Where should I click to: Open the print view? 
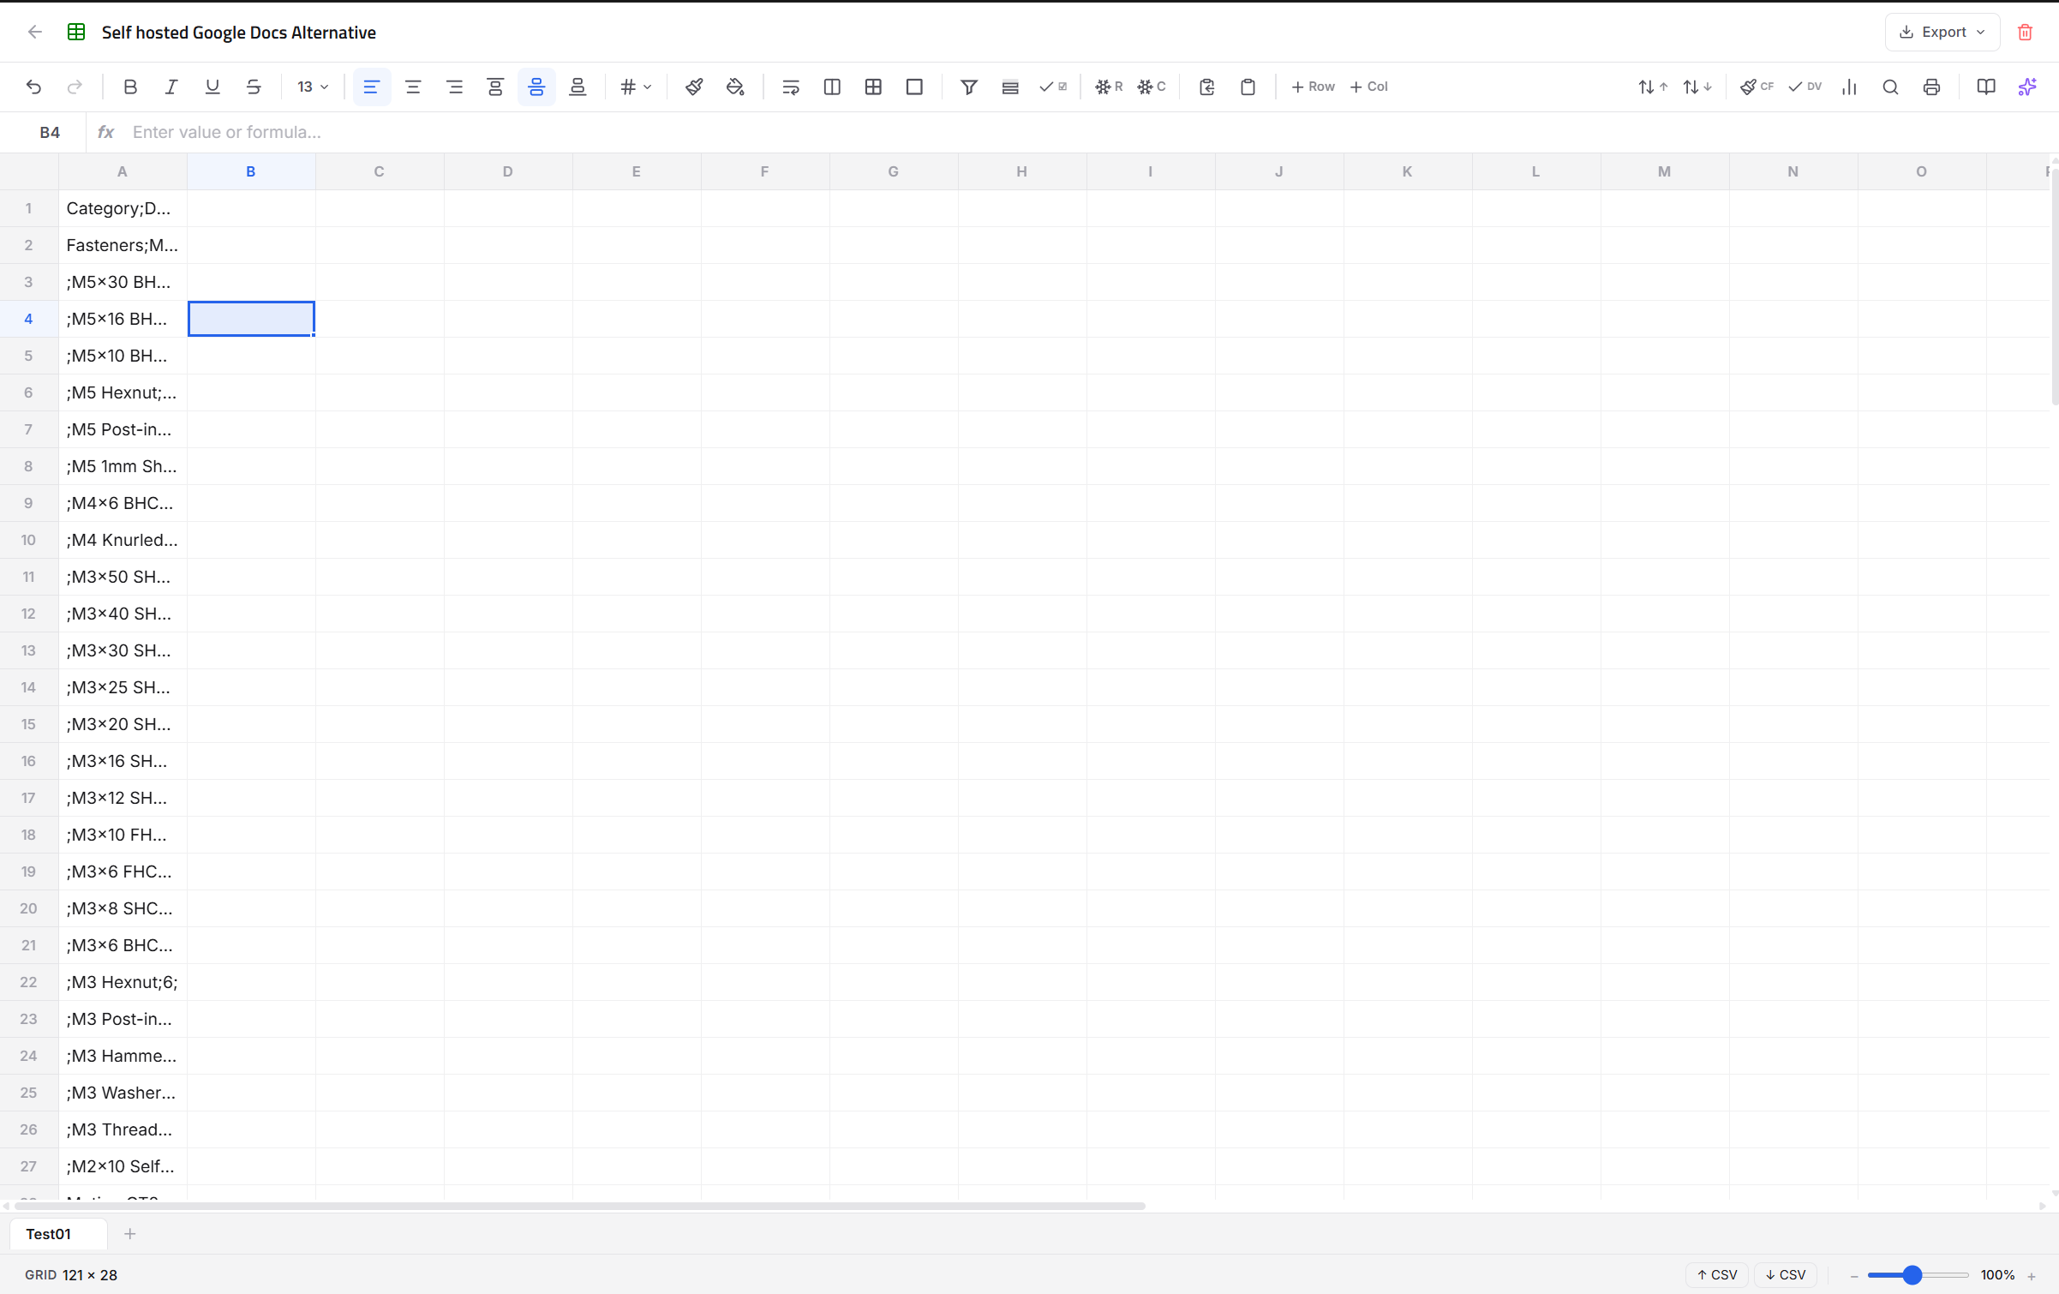[1931, 87]
